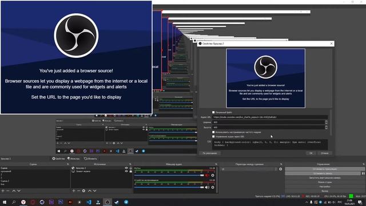The height and width of the screenshot is (206, 366).
Task: Click the Exit button in Controls
Action: coord(325,191)
